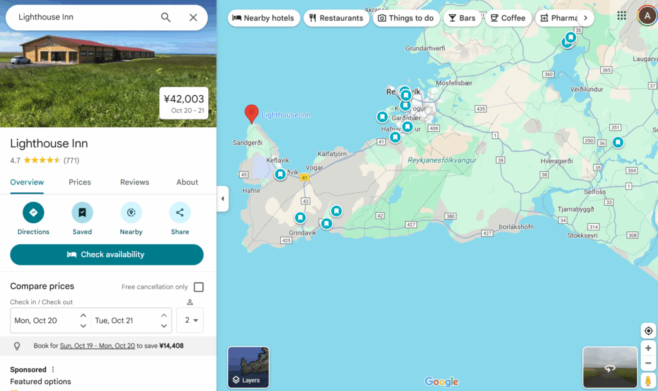Image resolution: width=658 pixels, height=391 pixels.
Task: Click the ¥42,003 price card
Action: coord(184,104)
